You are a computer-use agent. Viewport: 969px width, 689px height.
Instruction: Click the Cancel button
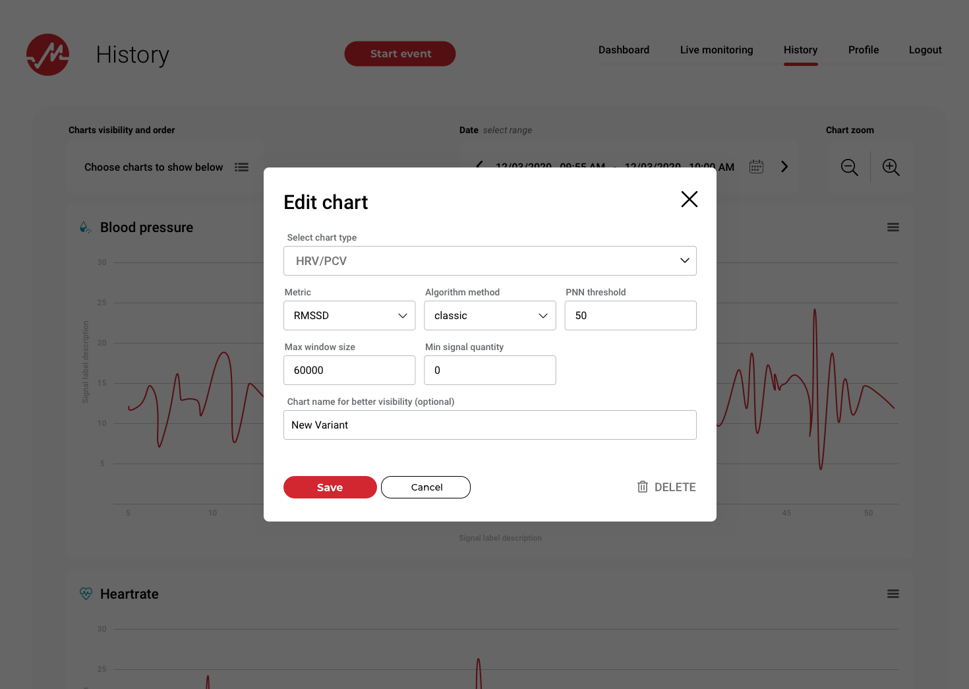click(x=426, y=487)
